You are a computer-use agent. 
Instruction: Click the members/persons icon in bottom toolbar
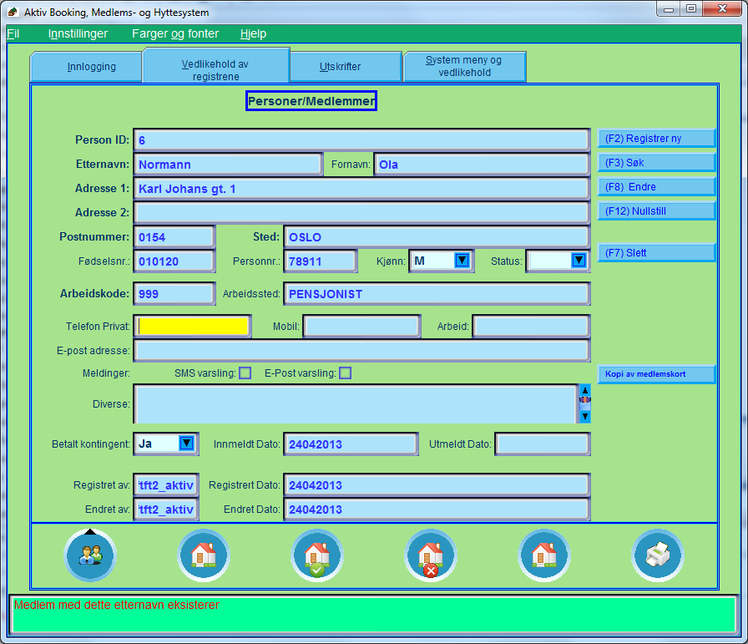click(x=89, y=555)
